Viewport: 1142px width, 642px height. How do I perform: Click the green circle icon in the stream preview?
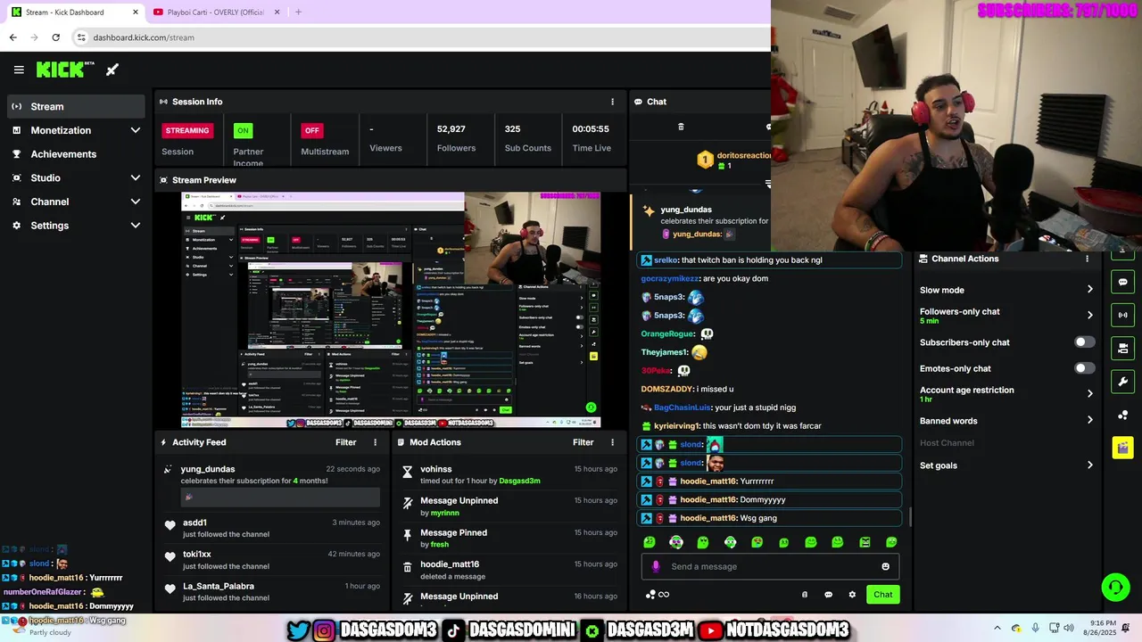(590, 407)
